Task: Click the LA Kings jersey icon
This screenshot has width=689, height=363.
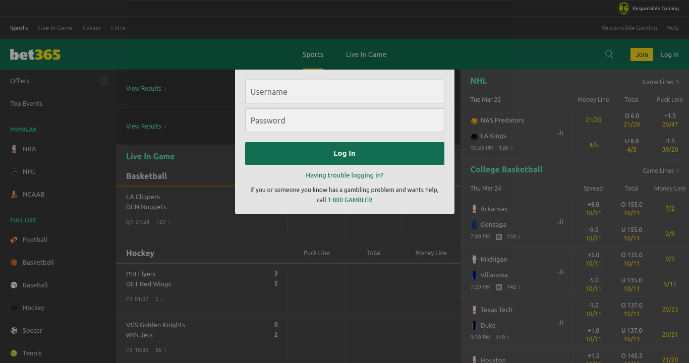Action: [x=474, y=136]
